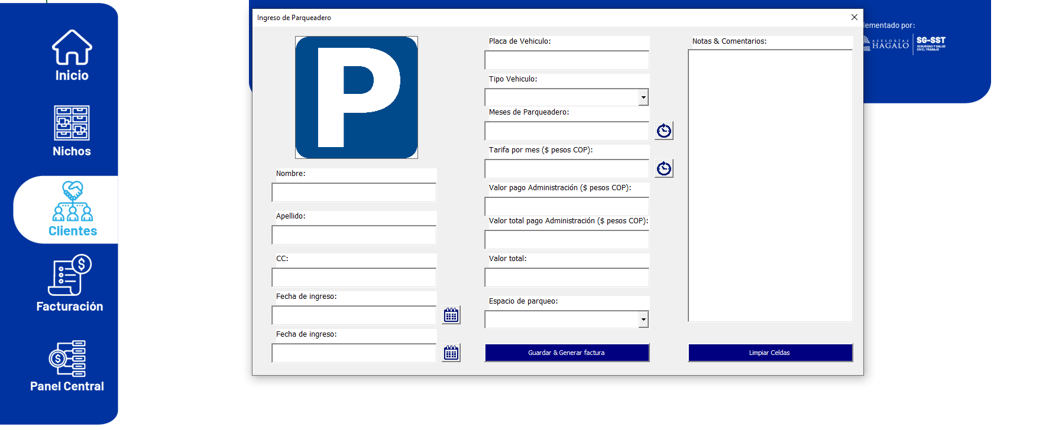Click the blue parking P logo image
The image size is (1049, 430).
(x=357, y=97)
